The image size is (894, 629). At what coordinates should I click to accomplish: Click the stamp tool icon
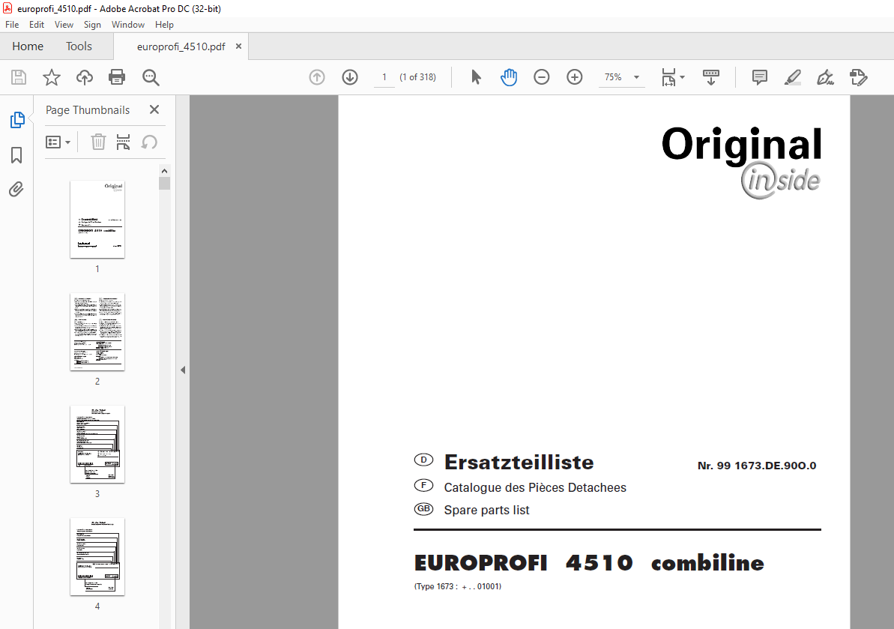(858, 77)
